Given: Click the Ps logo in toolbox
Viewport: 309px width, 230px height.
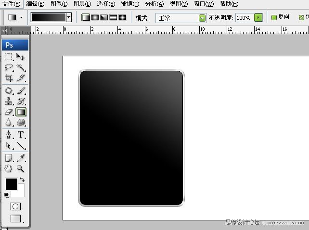Looking at the screenshot, I should click(15, 45).
